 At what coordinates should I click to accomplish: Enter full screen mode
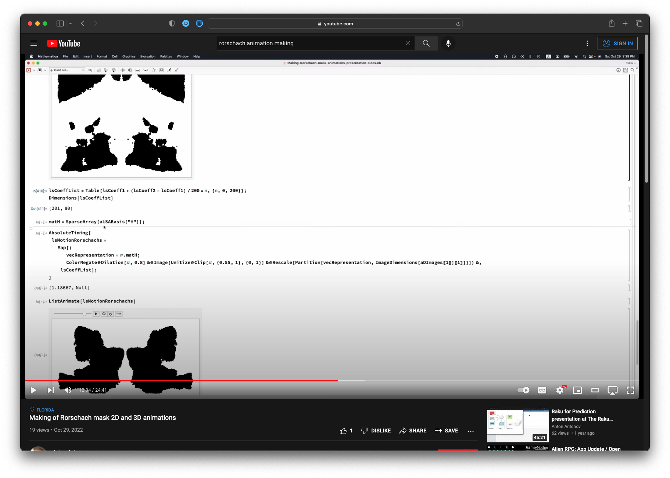point(630,390)
